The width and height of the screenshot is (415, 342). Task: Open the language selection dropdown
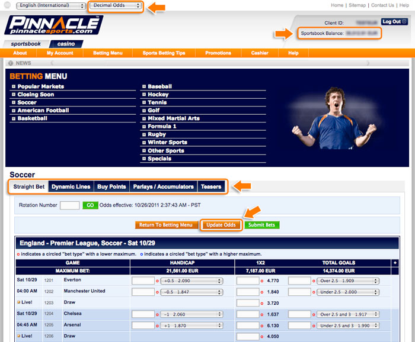51,5
